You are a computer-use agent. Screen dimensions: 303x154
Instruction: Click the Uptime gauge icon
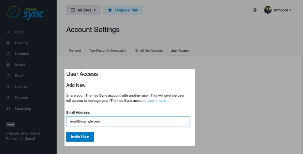click(8, 87)
